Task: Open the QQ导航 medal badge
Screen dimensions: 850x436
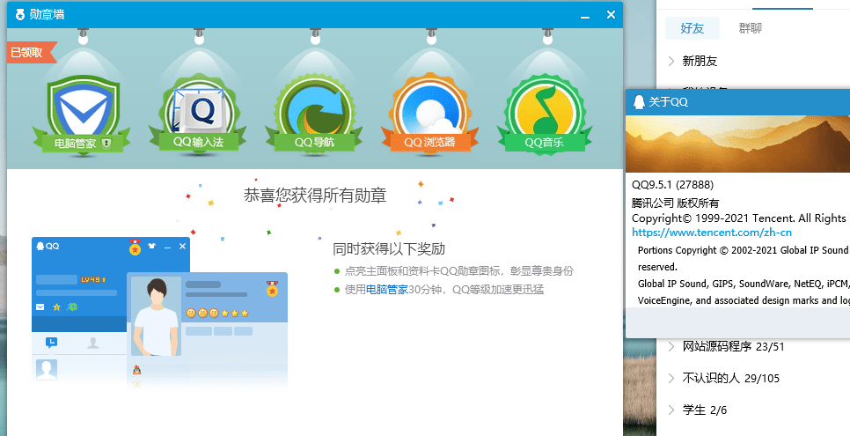Action: (x=314, y=114)
